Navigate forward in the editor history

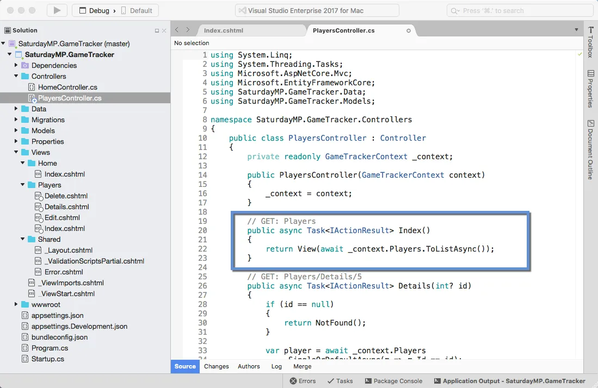pyautogui.click(x=188, y=30)
